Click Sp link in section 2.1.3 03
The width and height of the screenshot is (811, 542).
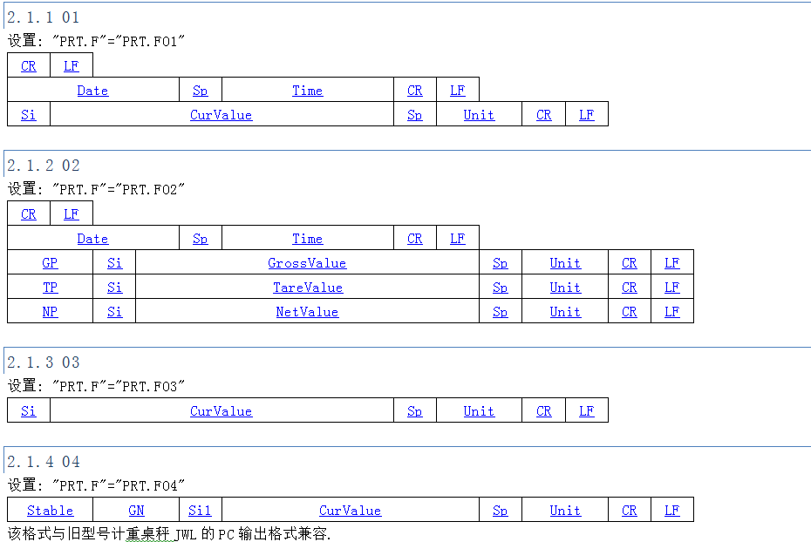click(415, 410)
